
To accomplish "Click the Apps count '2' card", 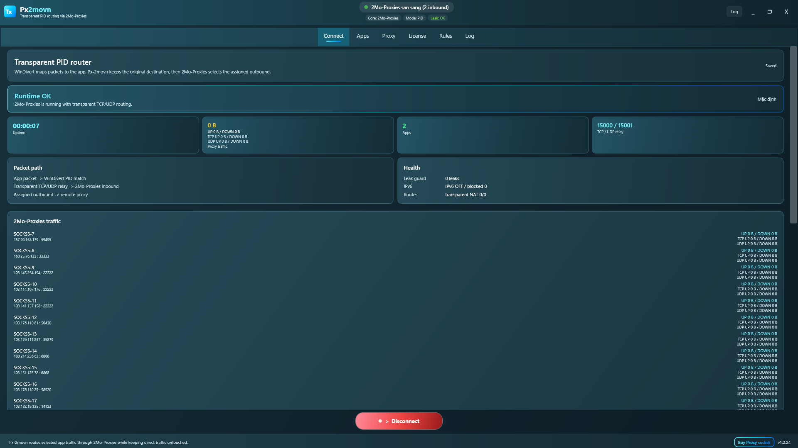I will tap(493, 135).
